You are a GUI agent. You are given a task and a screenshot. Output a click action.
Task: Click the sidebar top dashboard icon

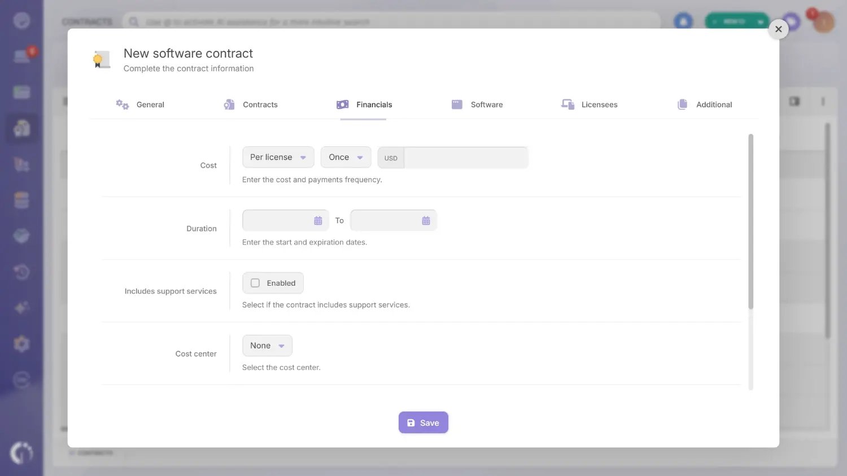pyautogui.click(x=21, y=21)
